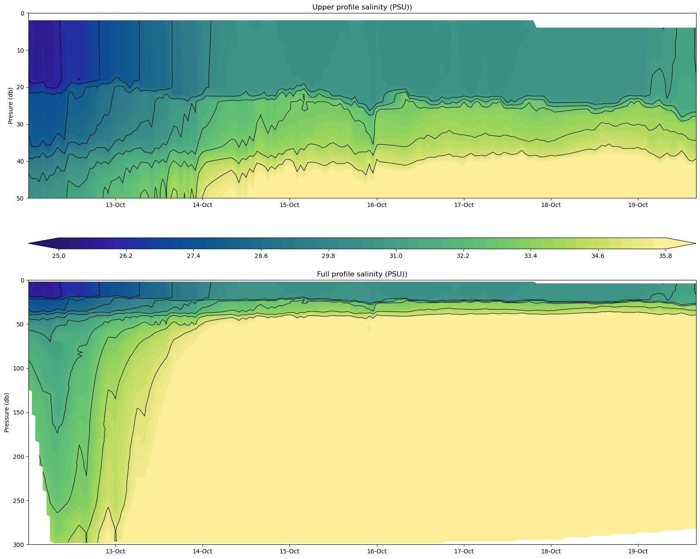
Task: Click 13-Oct tick on lower plot axis
Action: point(115,551)
